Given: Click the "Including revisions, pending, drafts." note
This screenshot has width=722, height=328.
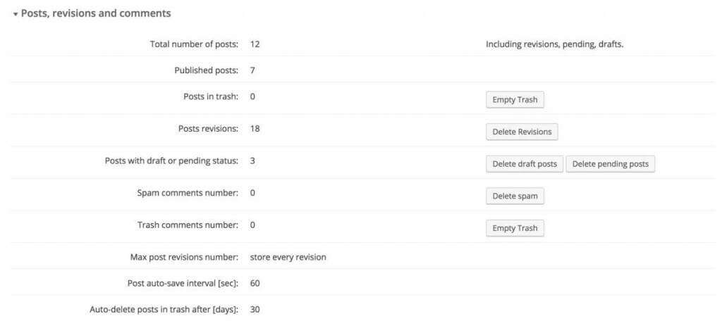Looking at the screenshot, I should pyautogui.click(x=555, y=44).
